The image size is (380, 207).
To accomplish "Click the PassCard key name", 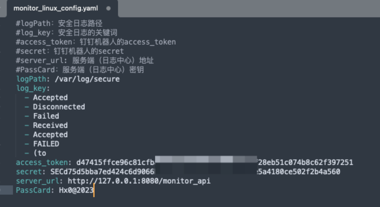I will [x=33, y=190].
